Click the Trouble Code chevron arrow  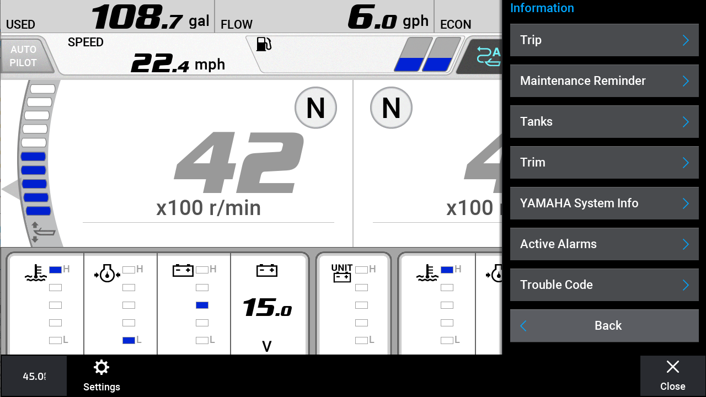686,285
